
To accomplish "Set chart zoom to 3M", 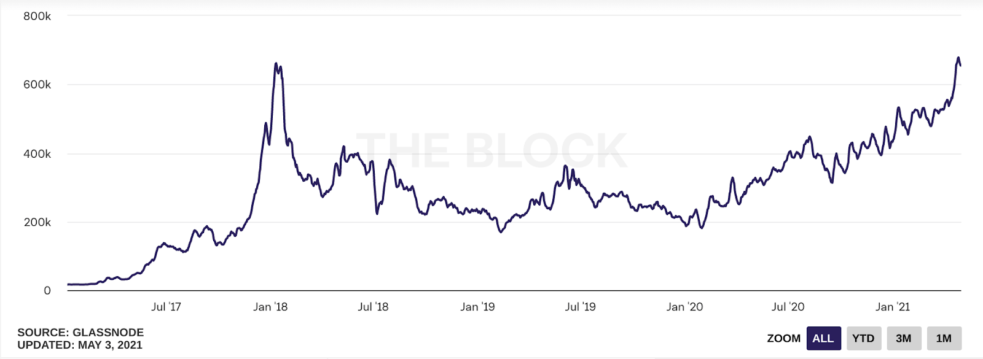I will (903, 338).
